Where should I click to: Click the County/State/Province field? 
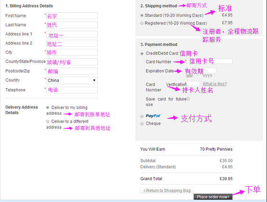(x=72, y=62)
